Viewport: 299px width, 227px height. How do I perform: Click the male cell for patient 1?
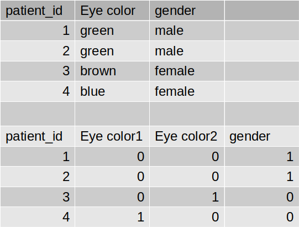pos(187,30)
